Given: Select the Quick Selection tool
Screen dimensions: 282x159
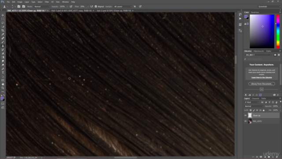Looking at the screenshot, I should 3,26.
